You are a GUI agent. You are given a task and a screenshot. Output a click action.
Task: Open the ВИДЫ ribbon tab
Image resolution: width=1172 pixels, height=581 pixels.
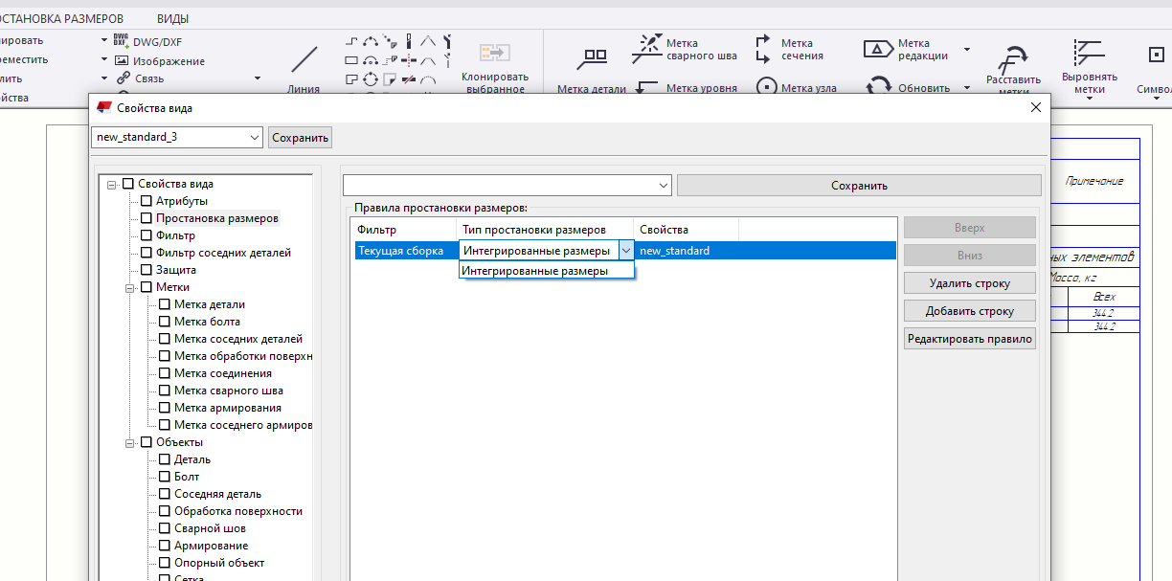coord(172,18)
